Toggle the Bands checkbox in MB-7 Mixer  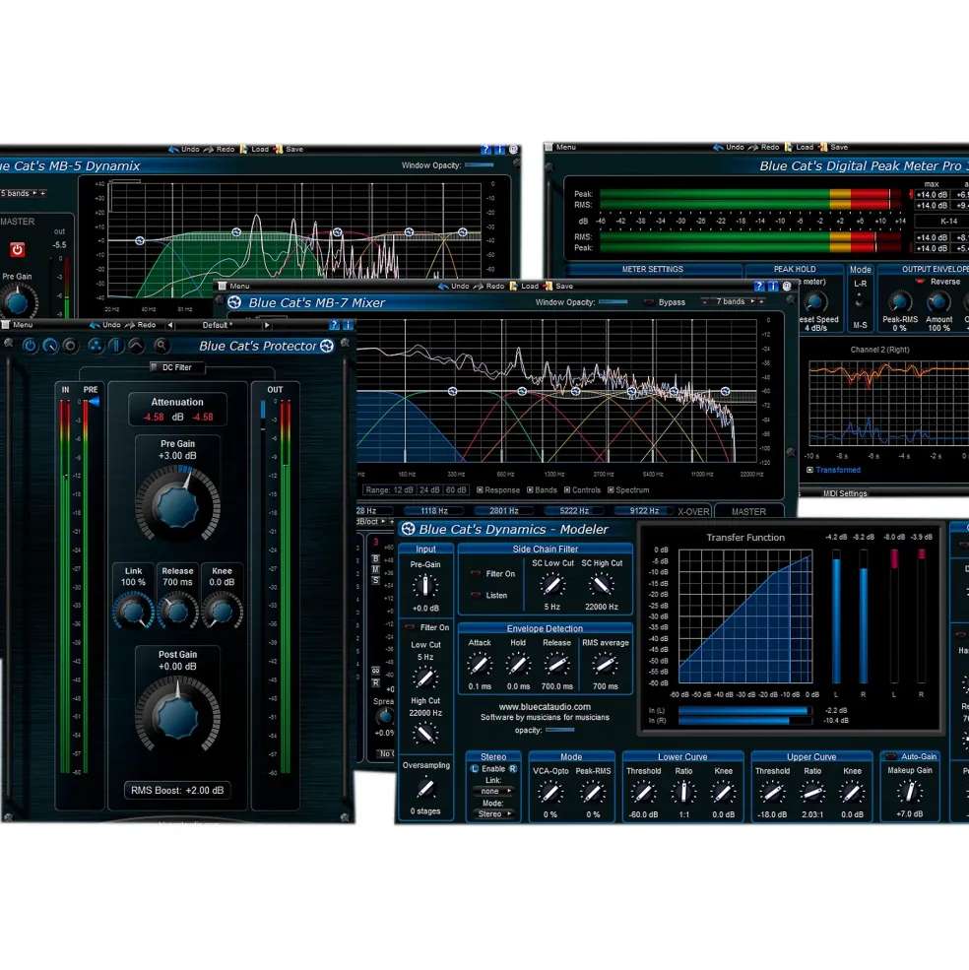click(x=530, y=490)
